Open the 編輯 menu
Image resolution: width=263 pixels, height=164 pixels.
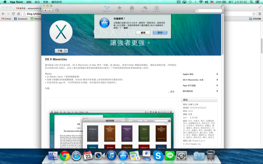point(29,2)
